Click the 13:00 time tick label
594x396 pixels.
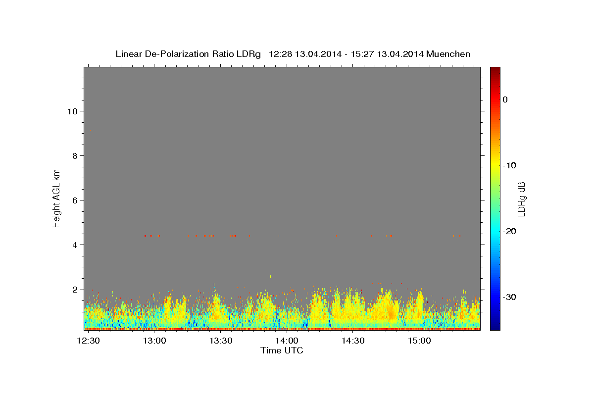[x=155, y=341]
